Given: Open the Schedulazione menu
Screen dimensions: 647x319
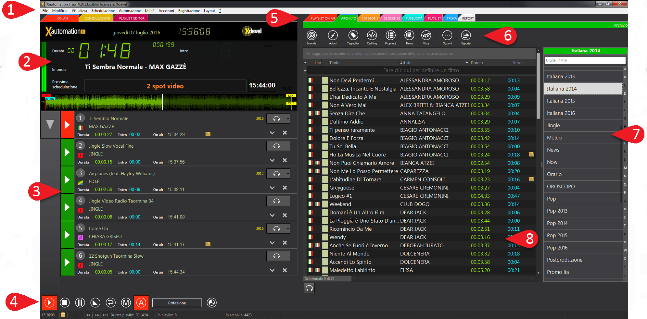Looking at the screenshot, I should coord(103,11).
